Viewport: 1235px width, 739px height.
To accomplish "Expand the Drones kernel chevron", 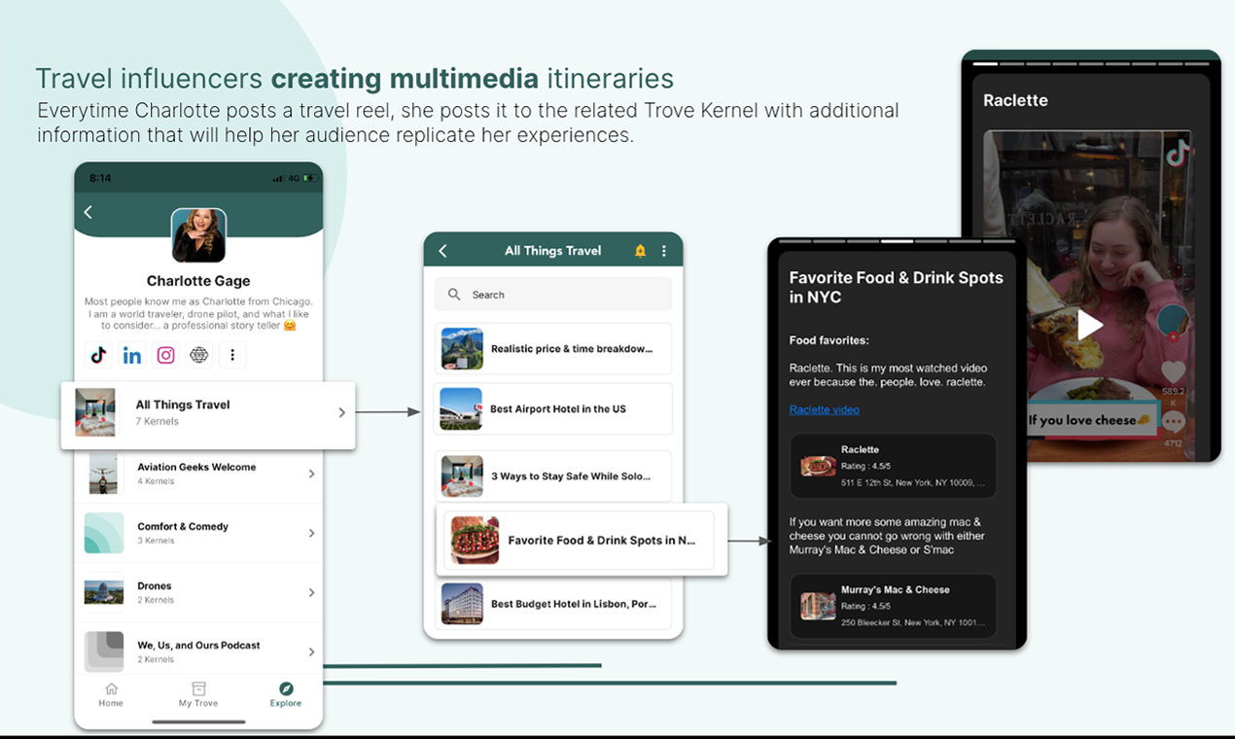I will click(311, 592).
